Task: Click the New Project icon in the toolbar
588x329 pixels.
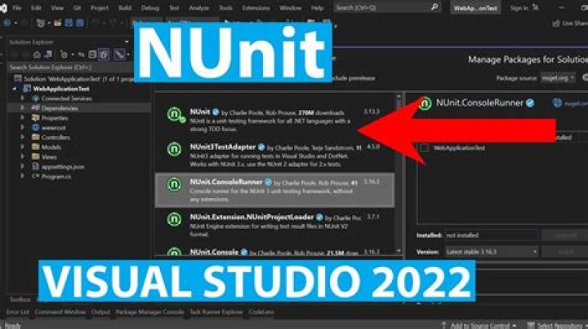Action: 41,23
